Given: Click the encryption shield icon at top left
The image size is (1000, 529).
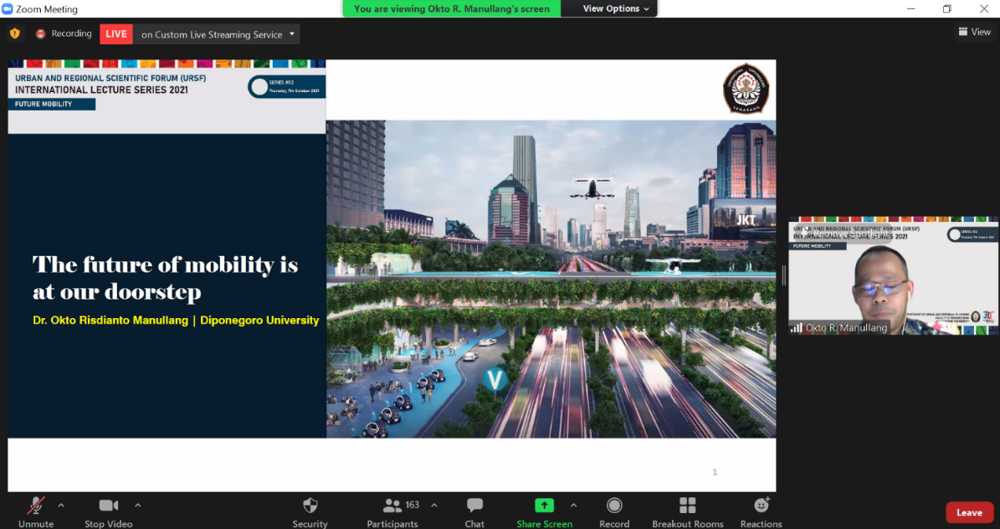Looking at the screenshot, I should [x=14, y=33].
